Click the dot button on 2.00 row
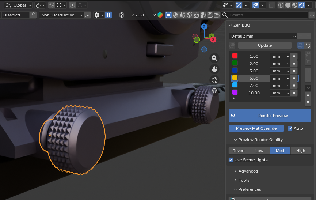Image resolution: width=316 pixels, height=200 pixels. tap(294, 64)
